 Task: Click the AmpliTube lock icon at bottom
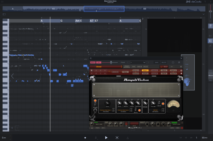coord(92,128)
